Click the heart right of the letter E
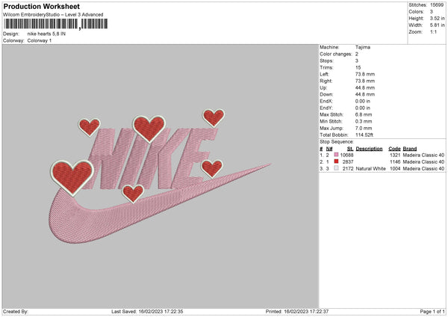 (x=212, y=168)
